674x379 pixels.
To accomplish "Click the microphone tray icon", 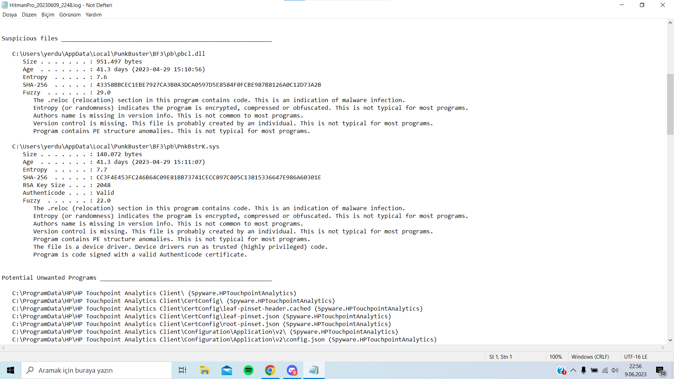I will 583,370.
